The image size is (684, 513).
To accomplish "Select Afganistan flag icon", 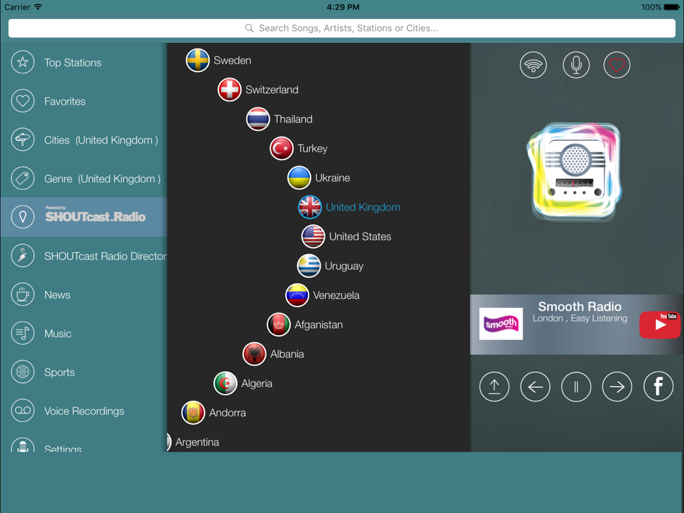I will coord(279,324).
